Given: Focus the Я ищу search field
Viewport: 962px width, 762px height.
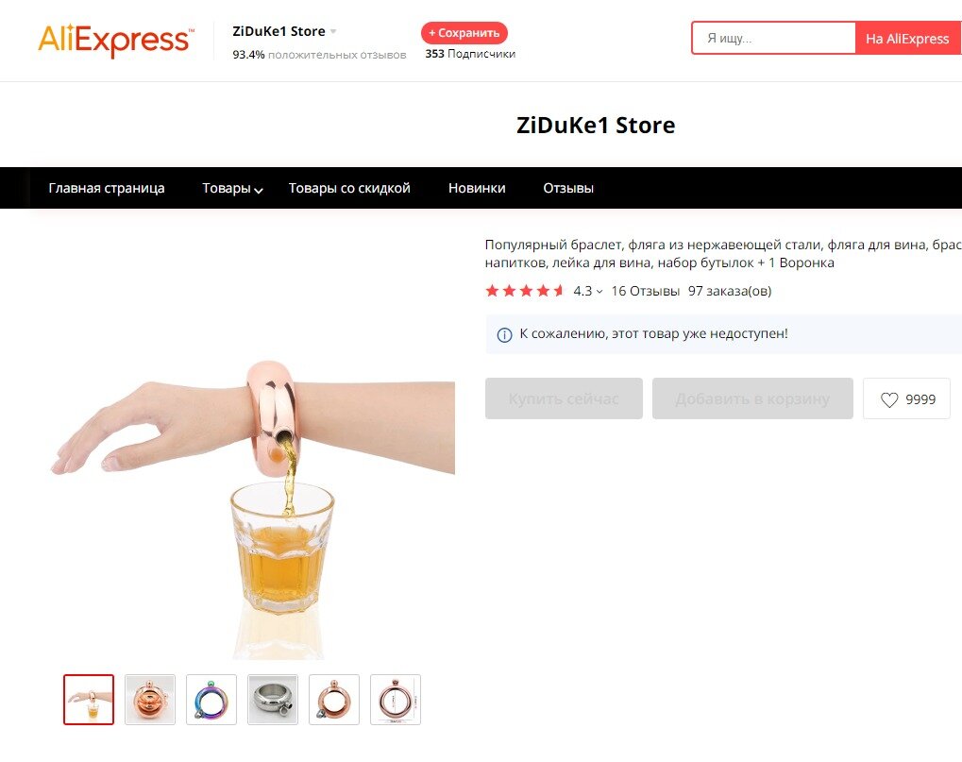Looking at the screenshot, I should point(773,38).
